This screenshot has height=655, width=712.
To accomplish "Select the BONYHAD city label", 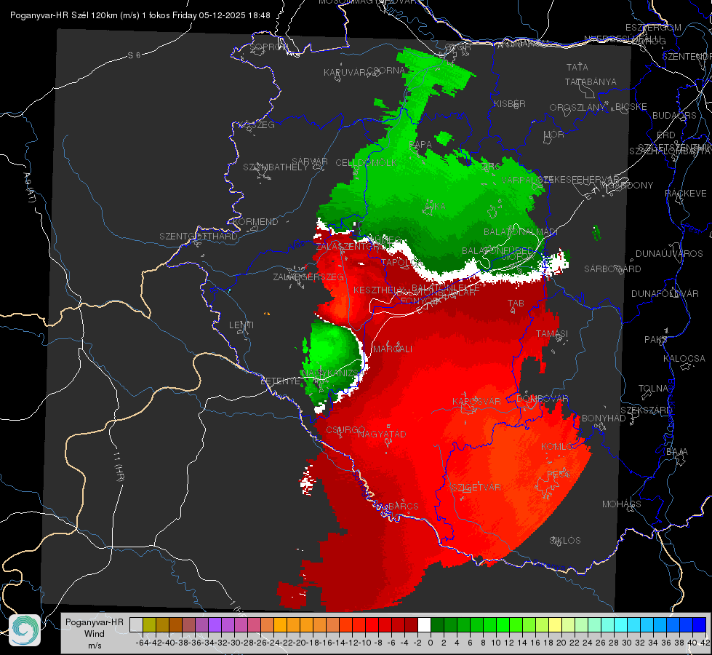I will (604, 418).
